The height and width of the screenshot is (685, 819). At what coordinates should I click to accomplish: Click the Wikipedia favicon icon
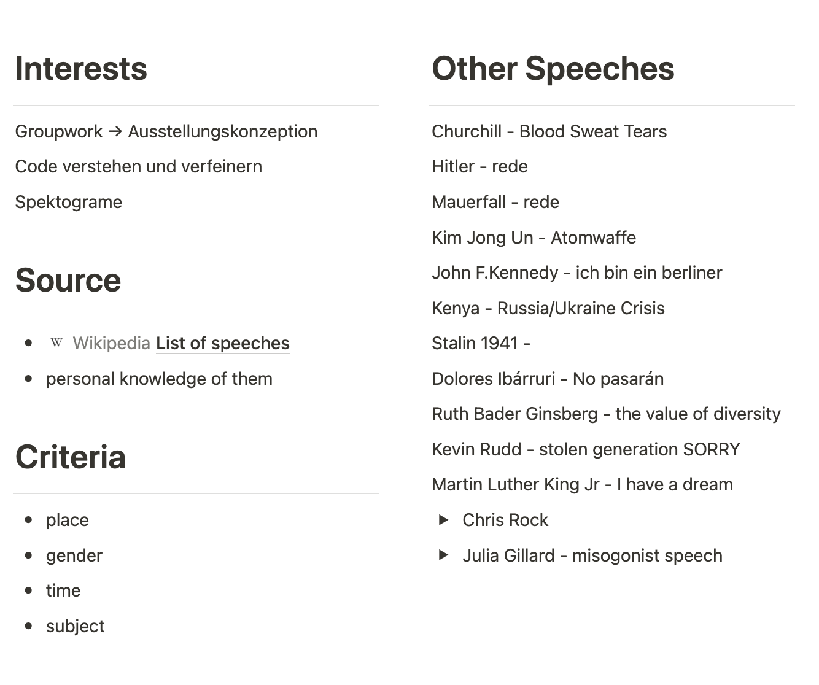click(56, 342)
